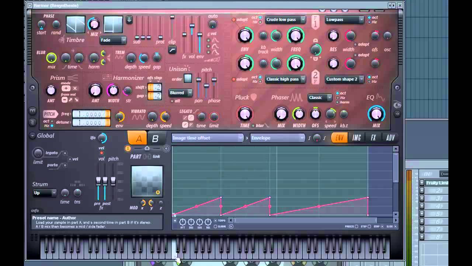
Task: Select oct option next to Crude low pass
Action: (260, 17)
